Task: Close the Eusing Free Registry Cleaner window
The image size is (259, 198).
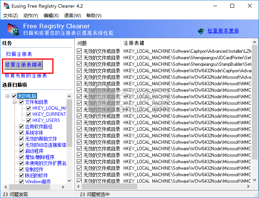Action: (x=250, y=6)
